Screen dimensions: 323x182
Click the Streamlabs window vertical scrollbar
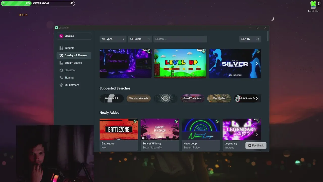[267, 37]
